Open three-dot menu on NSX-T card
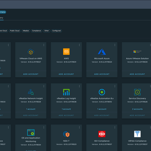The width and height of the screenshot is (151, 151). (79, 127)
